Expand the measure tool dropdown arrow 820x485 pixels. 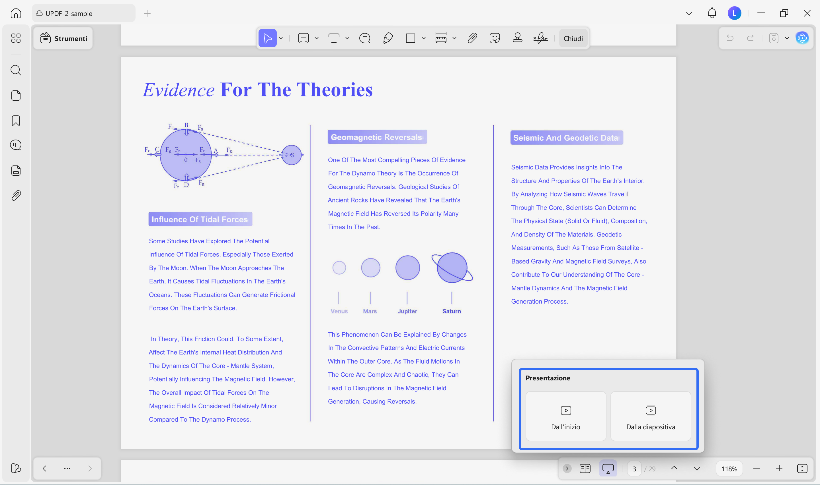[454, 38]
